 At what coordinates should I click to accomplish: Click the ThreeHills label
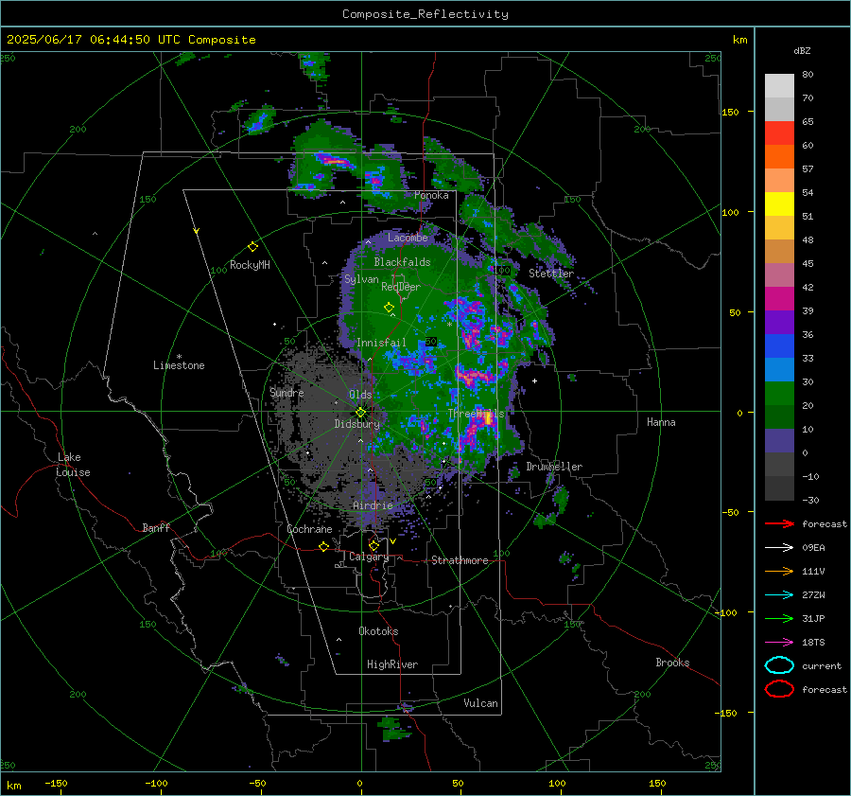(x=476, y=414)
